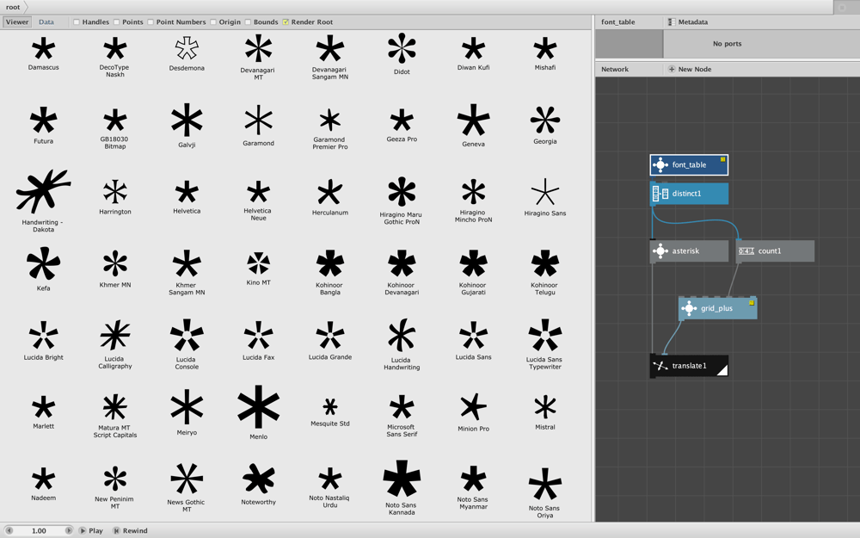
Task: Enable the Point Numbers checkbox
Action: point(150,22)
